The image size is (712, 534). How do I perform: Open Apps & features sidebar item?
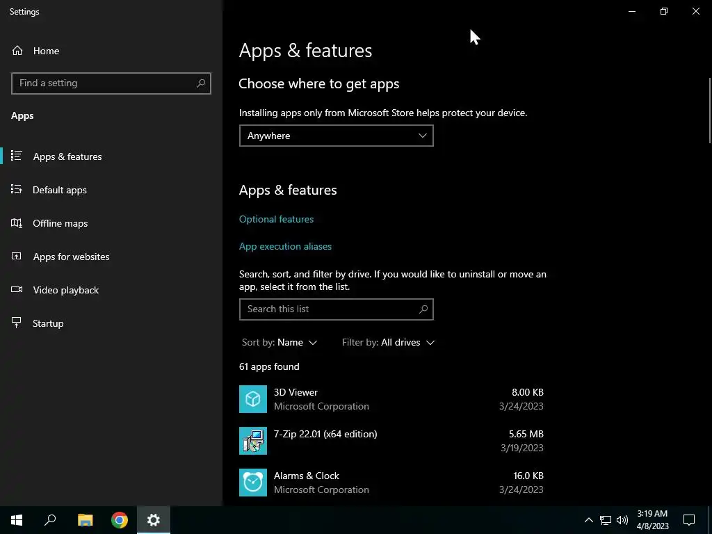coord(111,156)
